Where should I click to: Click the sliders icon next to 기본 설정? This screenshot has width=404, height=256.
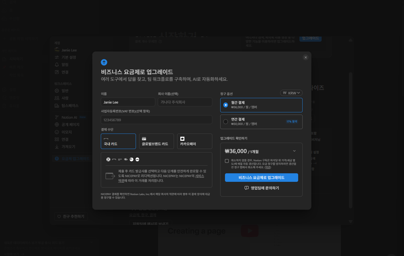(57, 57)
